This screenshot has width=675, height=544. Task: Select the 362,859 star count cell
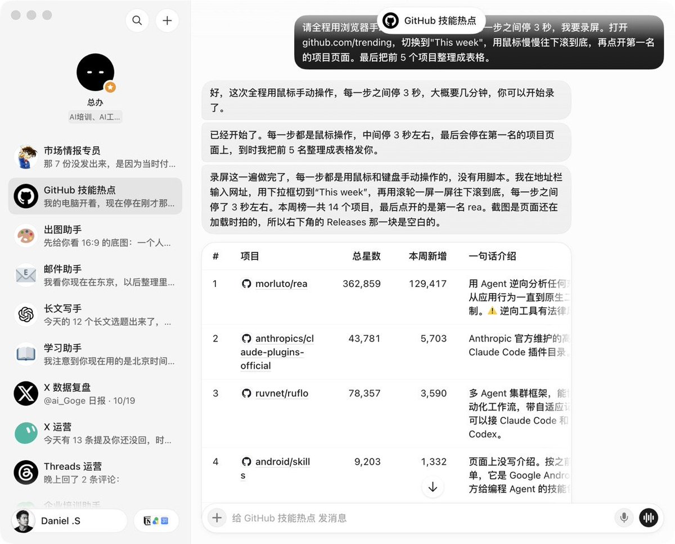click(362, 284)
